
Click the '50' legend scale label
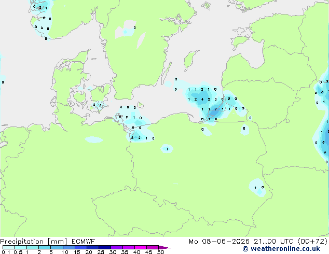161,252
